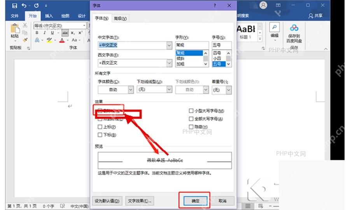Click the Text Effects glowing A icon
350x210 pixels.
37,40
